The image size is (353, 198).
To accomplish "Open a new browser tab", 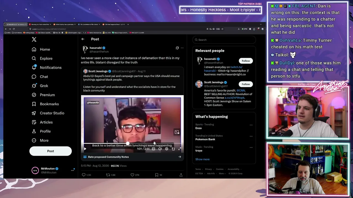I will pyautogui.click(x=128, y=24).
